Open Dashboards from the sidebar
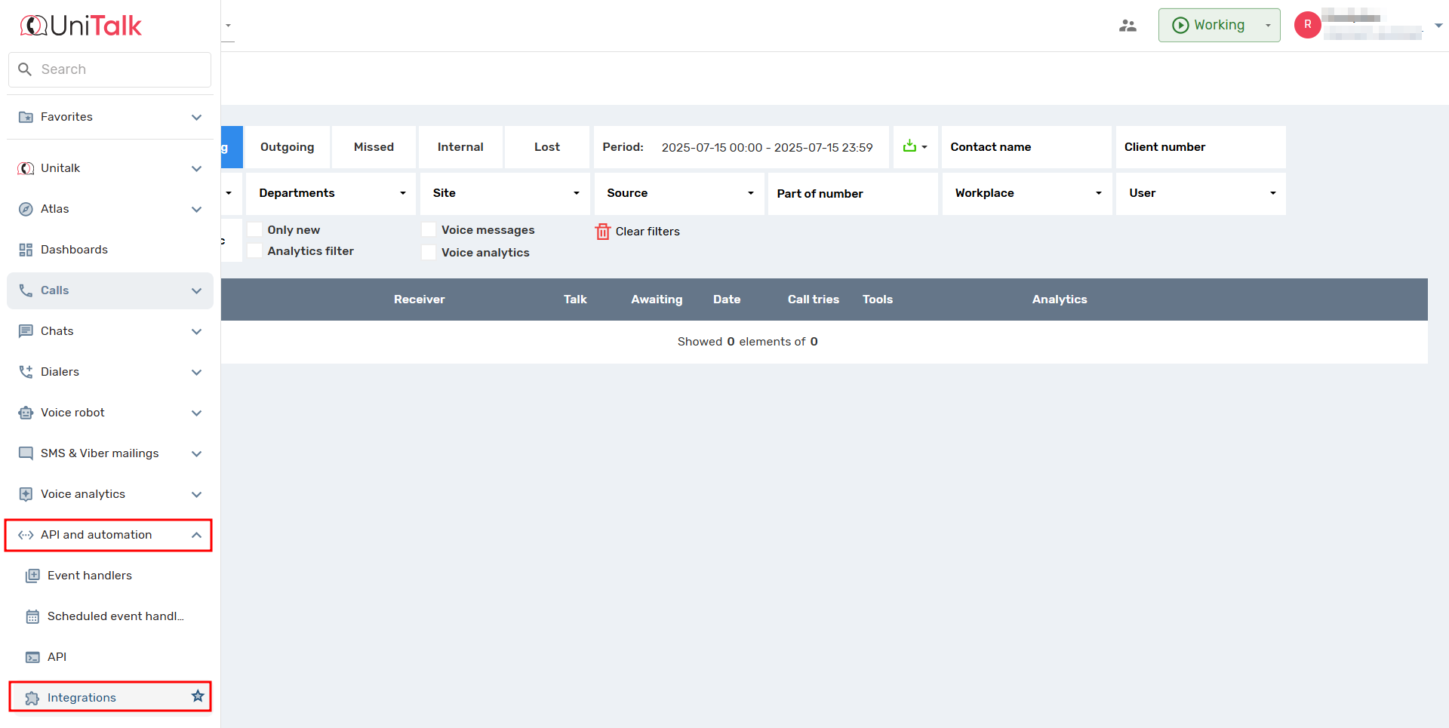This screenshot has height=728, width=1449. (74, 250)
